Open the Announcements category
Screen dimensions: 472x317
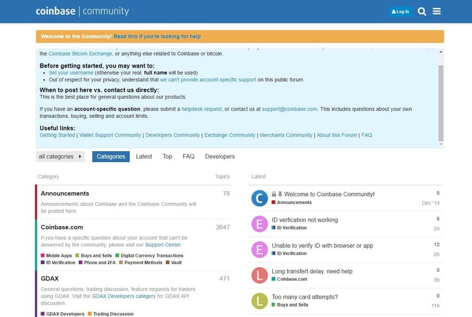click(65, 194)
